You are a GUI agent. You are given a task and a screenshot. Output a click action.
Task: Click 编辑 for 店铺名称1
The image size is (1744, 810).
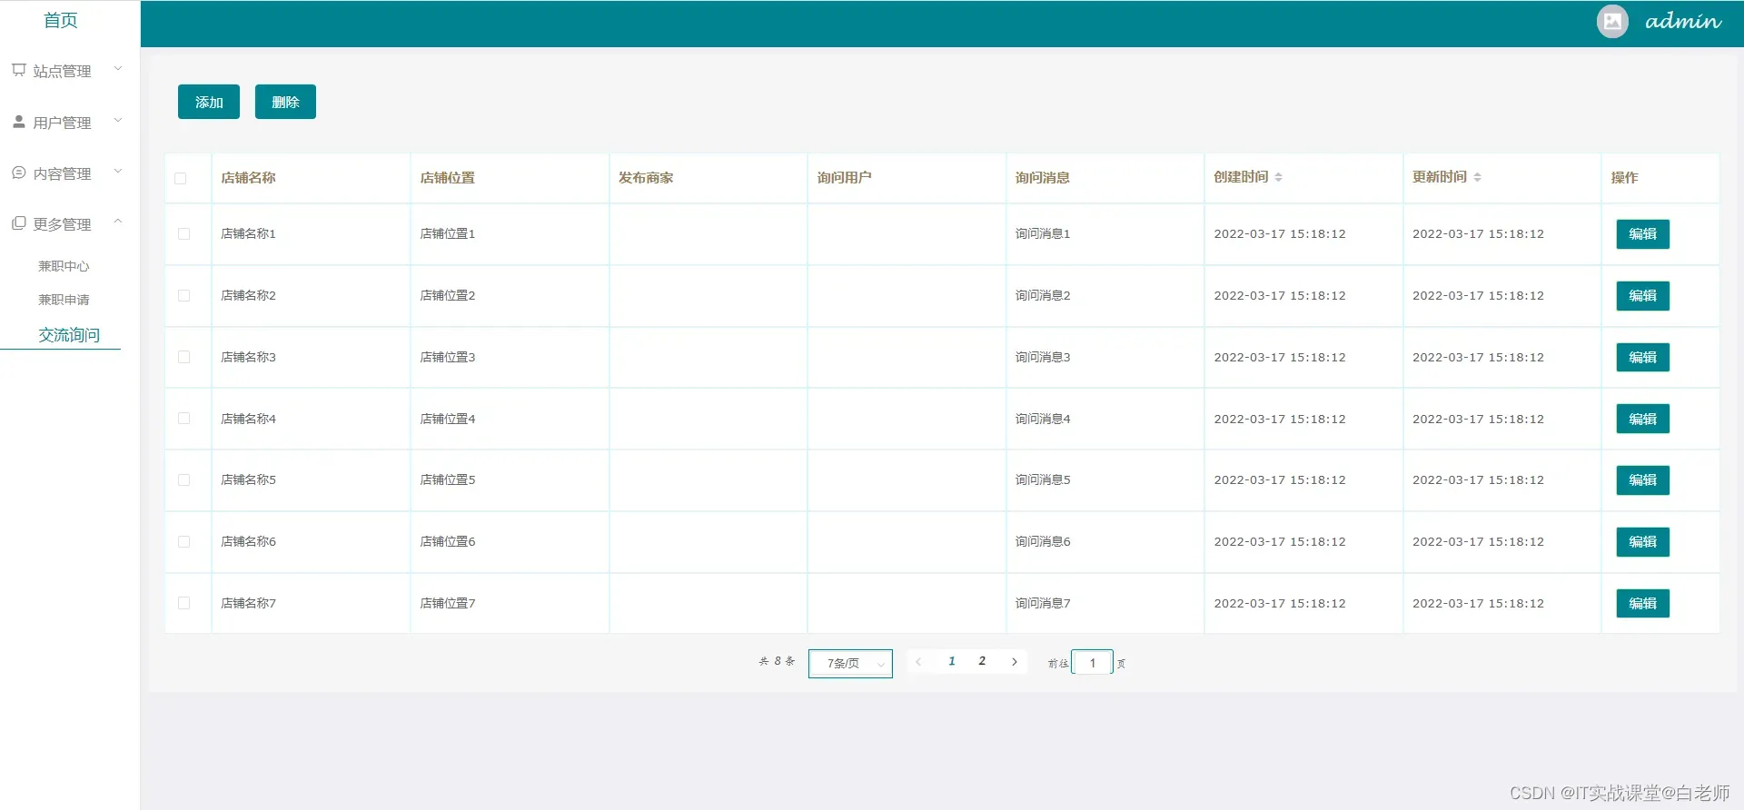pyautogui.click(x=1642, y=234)
